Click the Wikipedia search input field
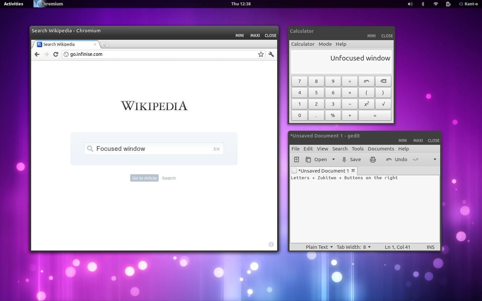The width and height of the screenshot is (482, 301). point(154,149)
